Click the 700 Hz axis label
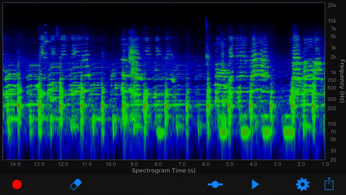This screenshot has width=346, height=195. pos(332,80)
